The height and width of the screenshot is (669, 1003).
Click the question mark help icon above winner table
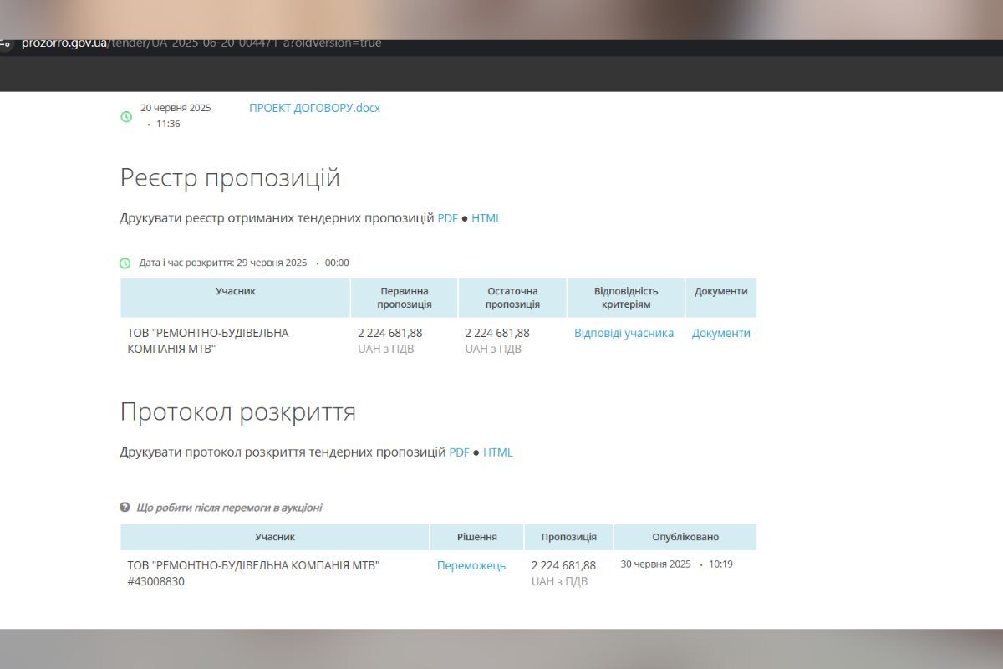point(125,506)
